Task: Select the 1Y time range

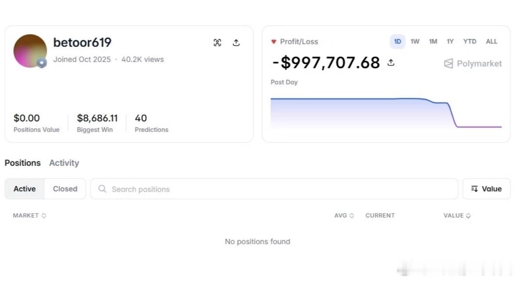Action: 450,42
